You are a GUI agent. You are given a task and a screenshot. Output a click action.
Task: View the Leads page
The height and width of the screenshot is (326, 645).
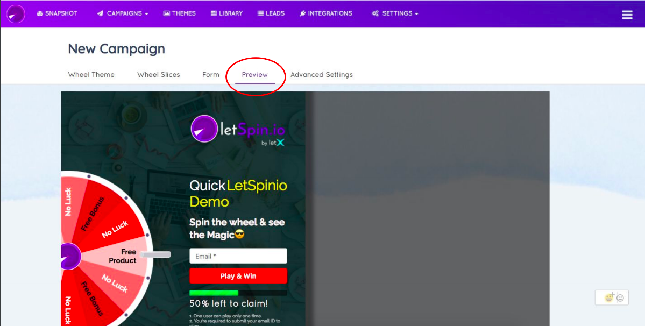[x=271, y=13]
